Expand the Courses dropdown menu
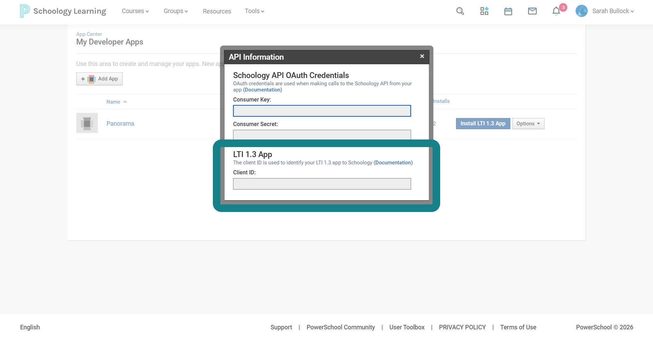The height and width of the screenshot is (338, 653). [135, 11]
